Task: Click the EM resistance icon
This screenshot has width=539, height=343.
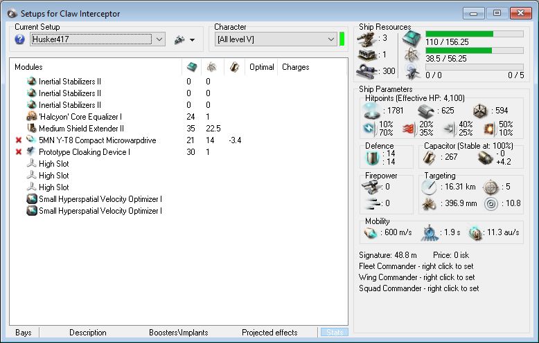Action: click(369, 129)
